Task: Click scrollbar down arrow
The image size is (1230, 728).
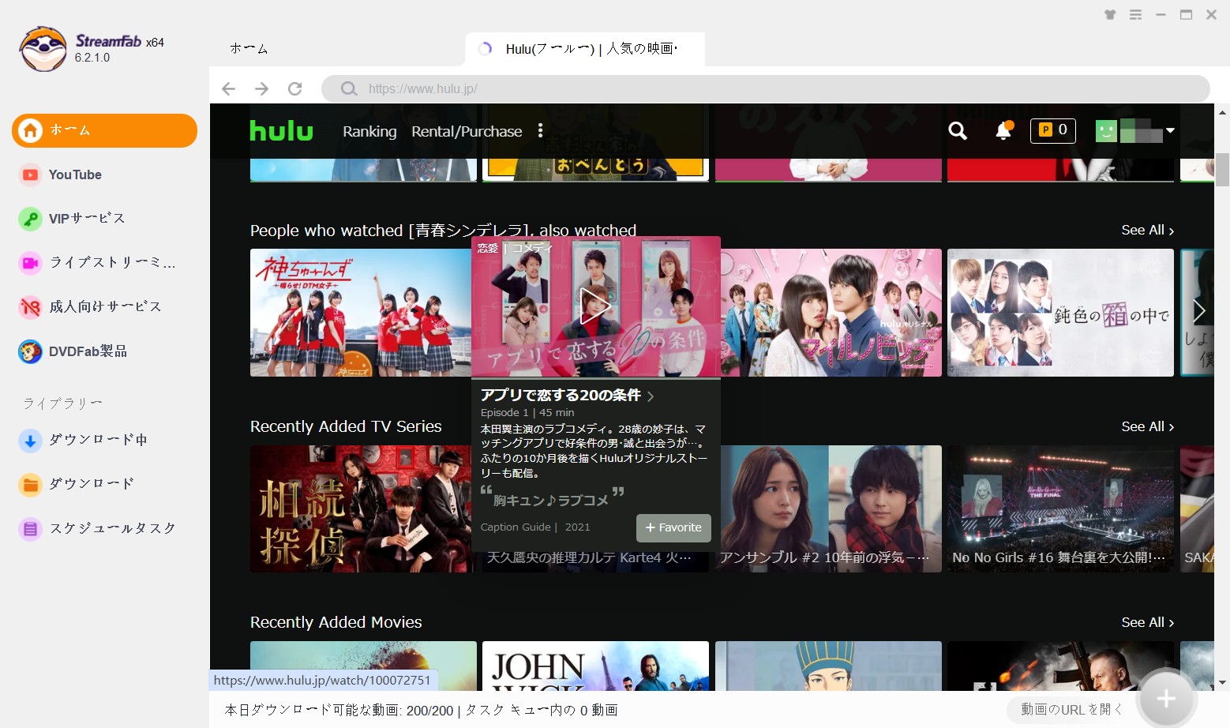Action: (1222, 683)
